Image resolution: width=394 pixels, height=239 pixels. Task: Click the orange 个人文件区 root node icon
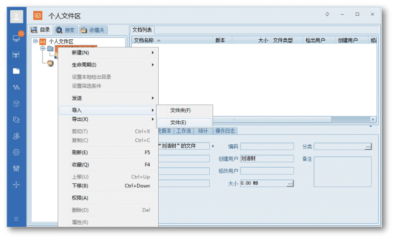pyautogui.click(x=43, y=42)
